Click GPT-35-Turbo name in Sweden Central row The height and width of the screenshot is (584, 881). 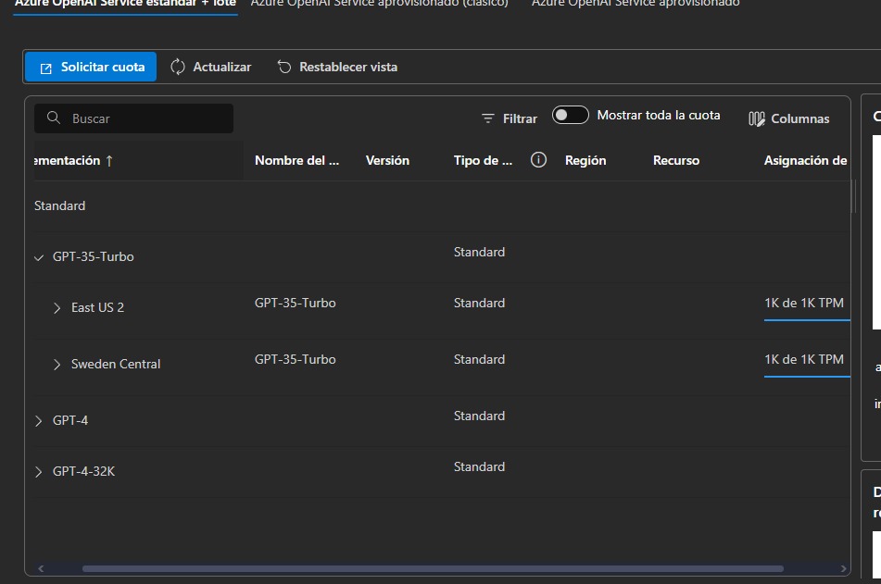[x=295, y=359]
